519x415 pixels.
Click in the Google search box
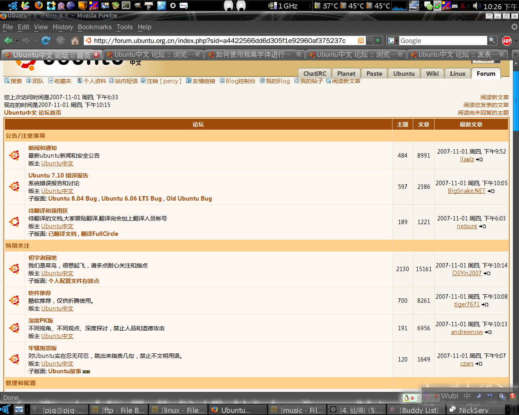pyautogui.click(x=443, y=41)
